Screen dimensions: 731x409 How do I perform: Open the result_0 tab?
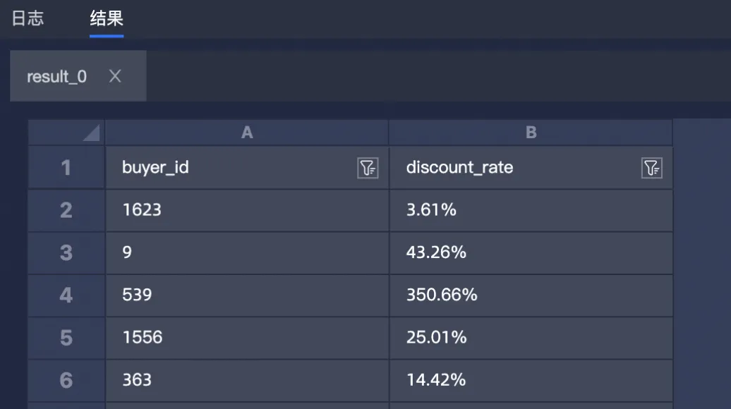click(x=56, y=76)
